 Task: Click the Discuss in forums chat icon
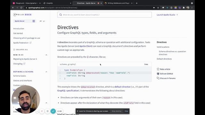pos(158,78)
